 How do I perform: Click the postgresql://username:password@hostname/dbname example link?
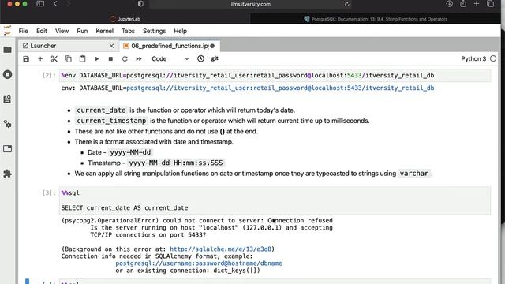coord(199,263)
